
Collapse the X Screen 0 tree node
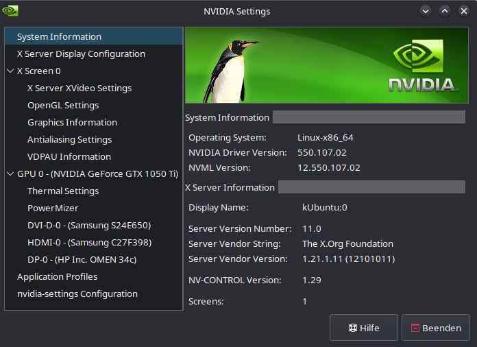pyautogui.click(x=10, y=71)
